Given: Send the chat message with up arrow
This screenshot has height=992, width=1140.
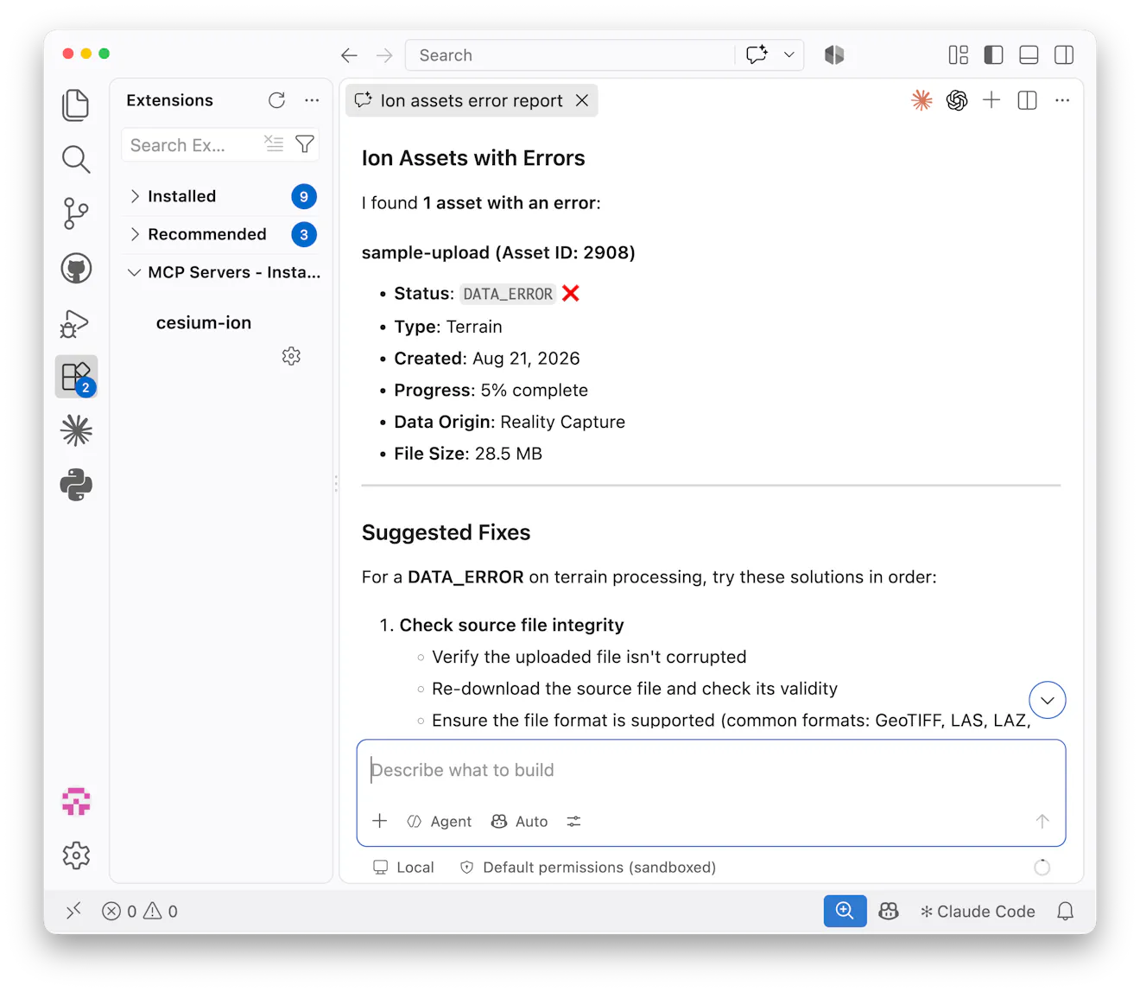Looking at the screenshot, I should tap(1042, 821).
